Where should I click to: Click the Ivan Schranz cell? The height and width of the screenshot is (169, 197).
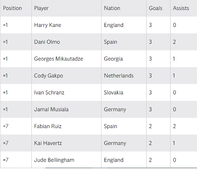pos(49,93)
